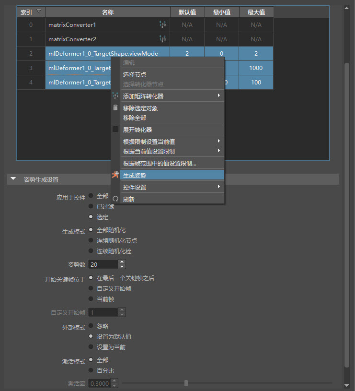The image size is (355, 391).
Task: Click the 生成姿势 figure icon
Action: [x=115, y=175]
